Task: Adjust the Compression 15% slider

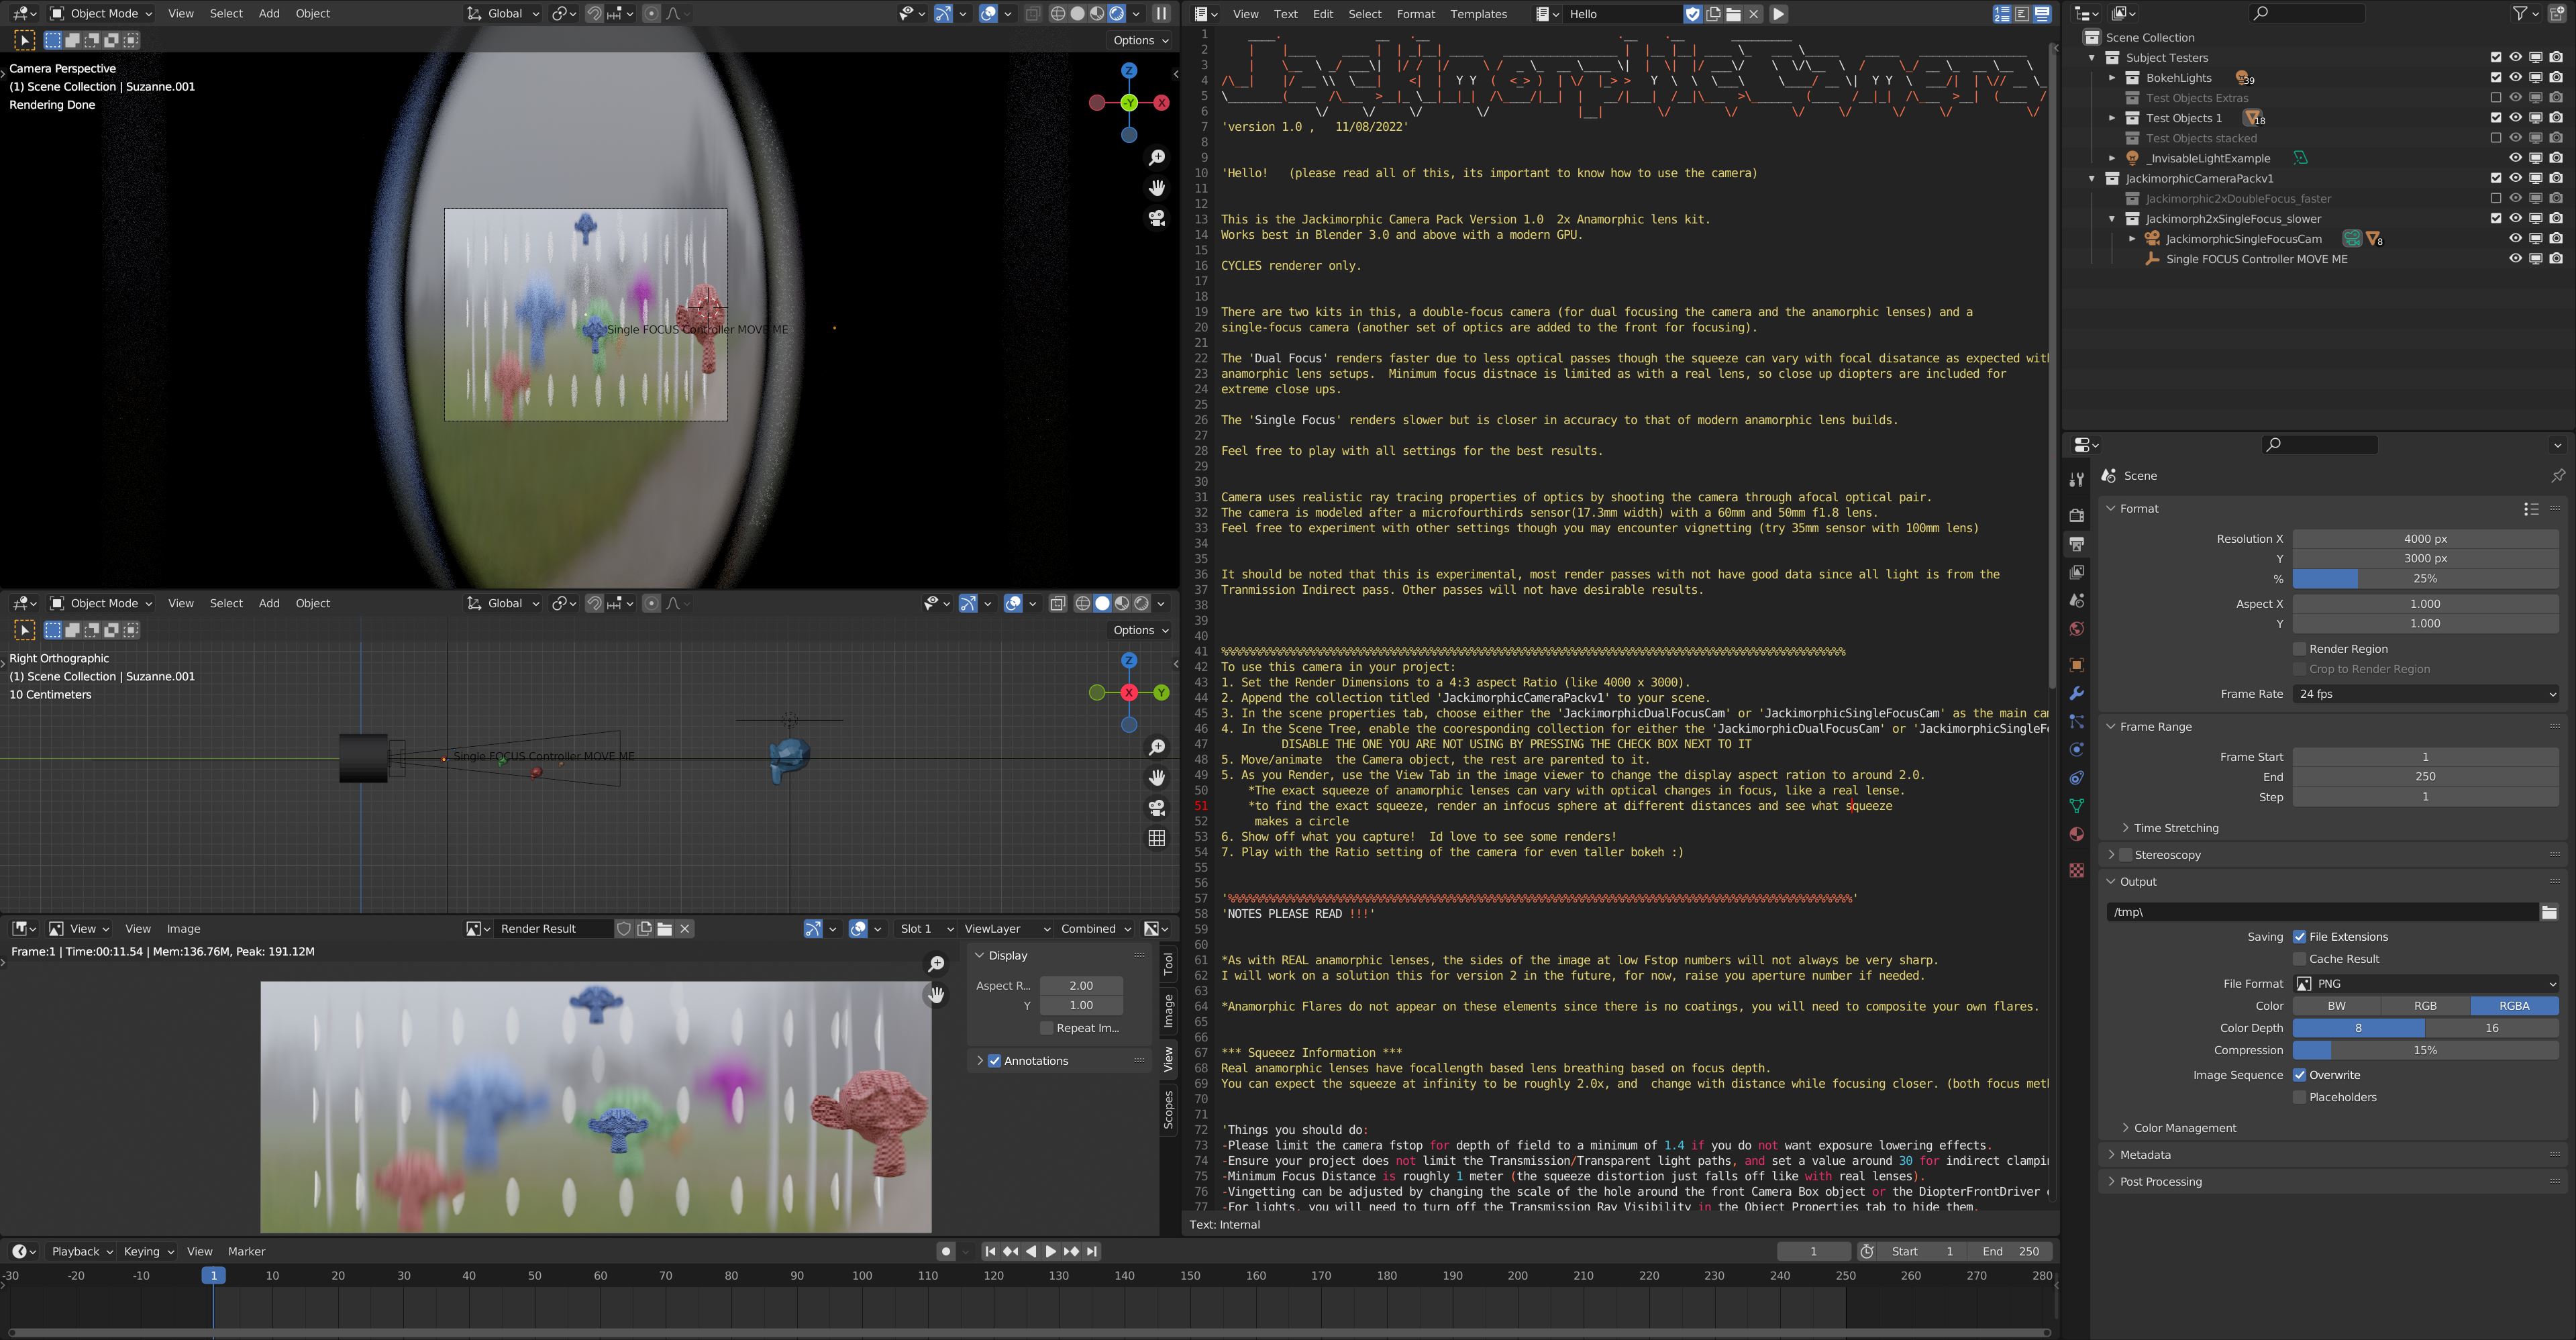Action: coord(2425,1050)
